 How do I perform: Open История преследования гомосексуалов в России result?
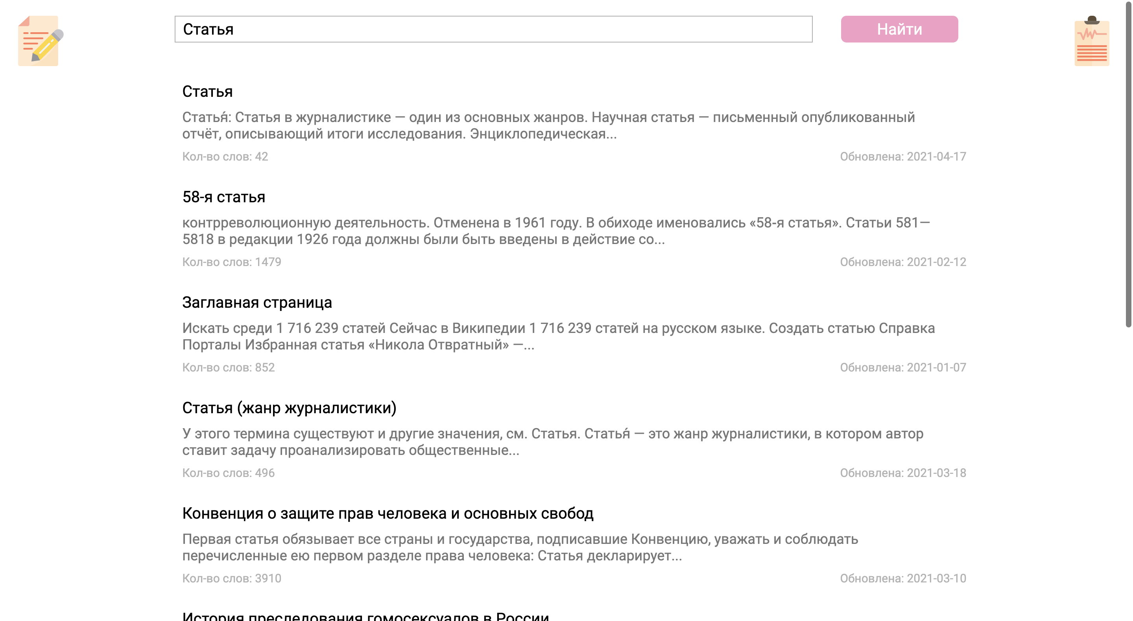tap(365, 616)
